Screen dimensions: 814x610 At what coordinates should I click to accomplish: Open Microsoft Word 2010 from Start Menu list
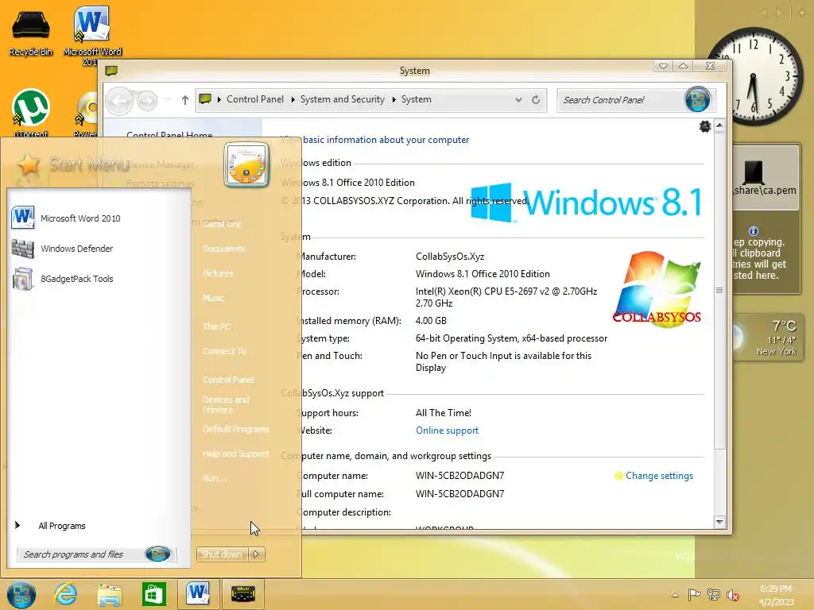(67, 218)
